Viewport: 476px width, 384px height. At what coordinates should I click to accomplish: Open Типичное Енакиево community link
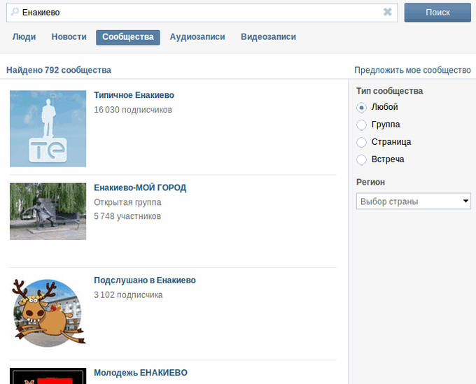click(134, 95)
